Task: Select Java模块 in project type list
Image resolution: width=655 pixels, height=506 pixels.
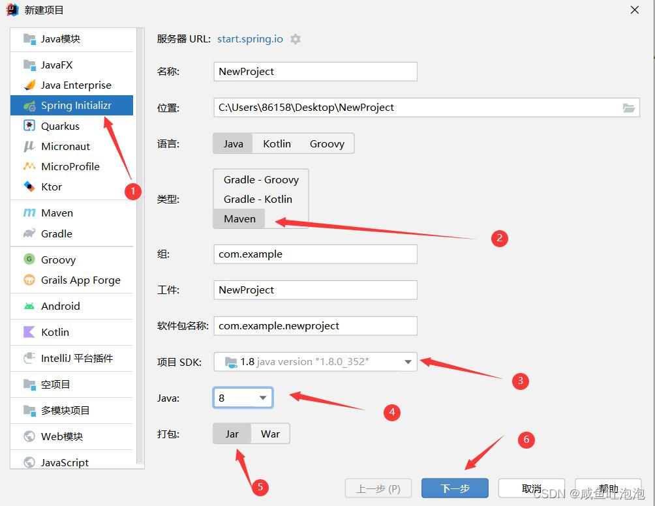Action: tap(72, 39)
